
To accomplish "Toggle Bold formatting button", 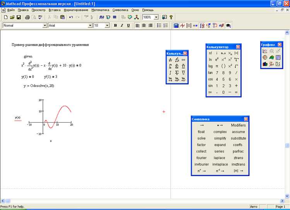I will tap(115, 26).
